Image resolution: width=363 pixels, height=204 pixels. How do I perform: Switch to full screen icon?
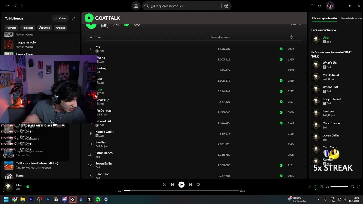click(359, 187)
